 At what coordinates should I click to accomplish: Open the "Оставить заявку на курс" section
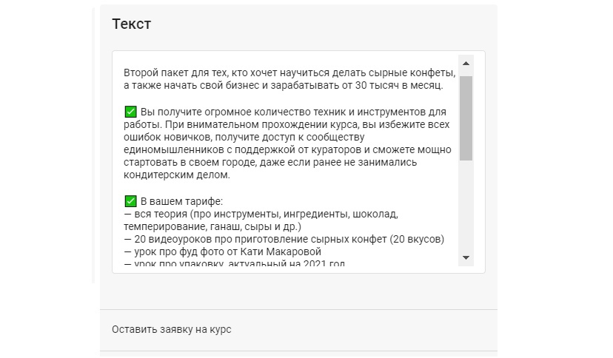172,329
